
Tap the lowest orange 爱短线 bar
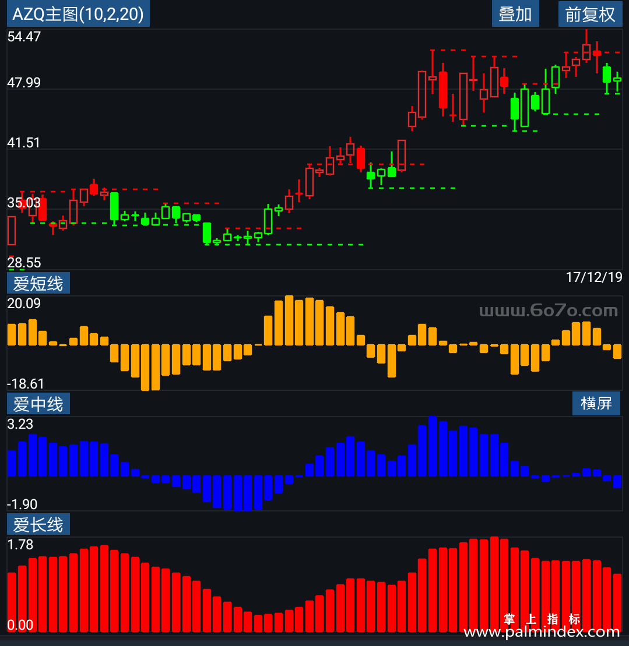click(x=145, y=367)
